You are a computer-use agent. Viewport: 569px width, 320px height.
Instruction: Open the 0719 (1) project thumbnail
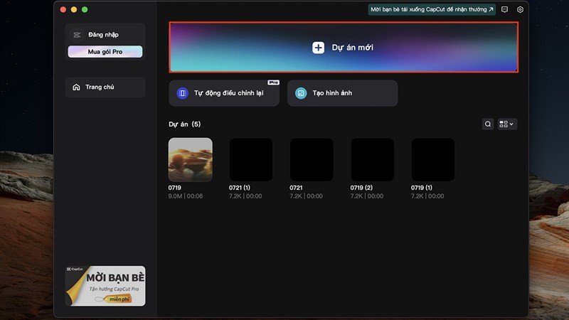point(433,159)
